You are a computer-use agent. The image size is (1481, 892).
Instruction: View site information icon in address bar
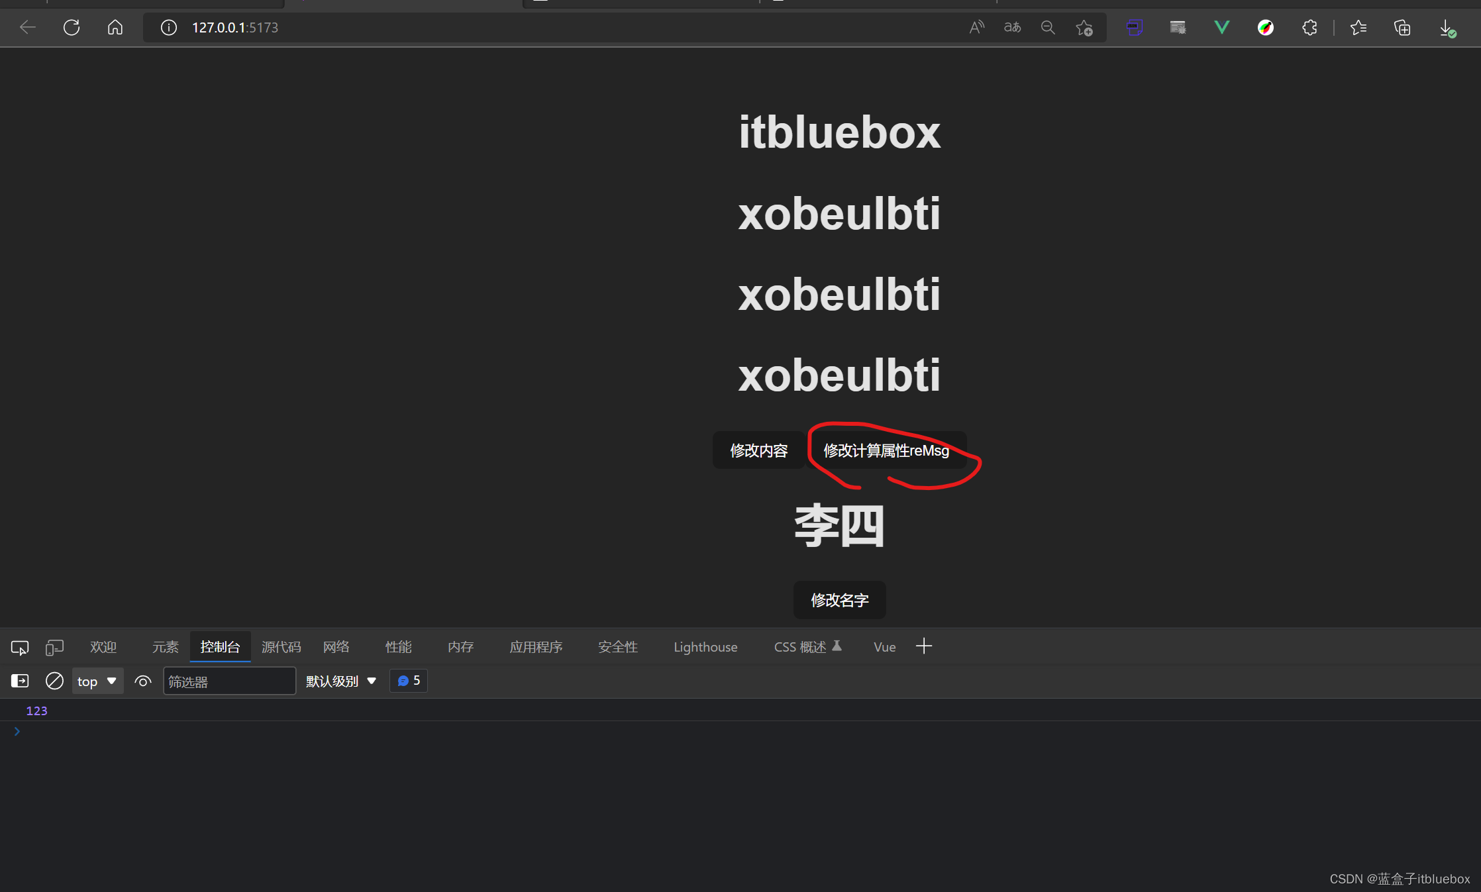[169, 27]
